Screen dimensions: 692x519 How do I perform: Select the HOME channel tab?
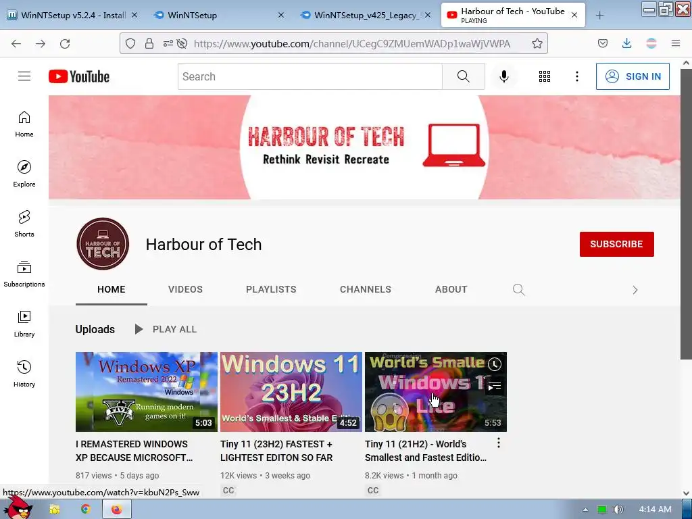pos(112,289)
